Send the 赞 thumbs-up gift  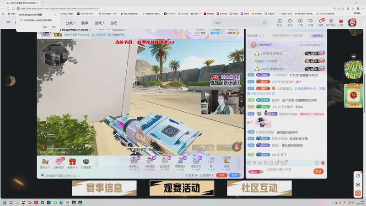[211, 163]
